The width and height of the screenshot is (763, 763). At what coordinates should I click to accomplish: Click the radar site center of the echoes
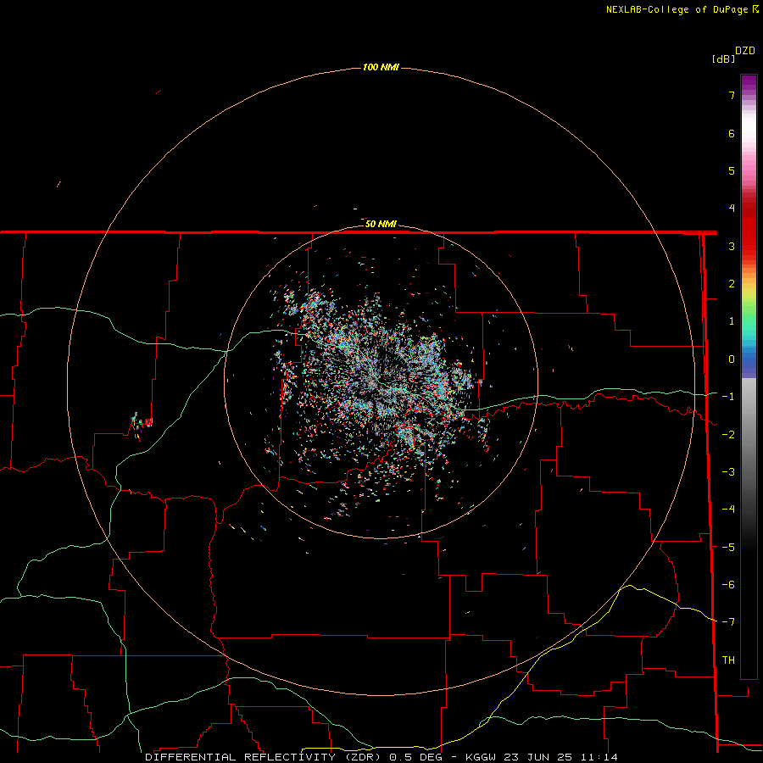(x=379, y=383)
